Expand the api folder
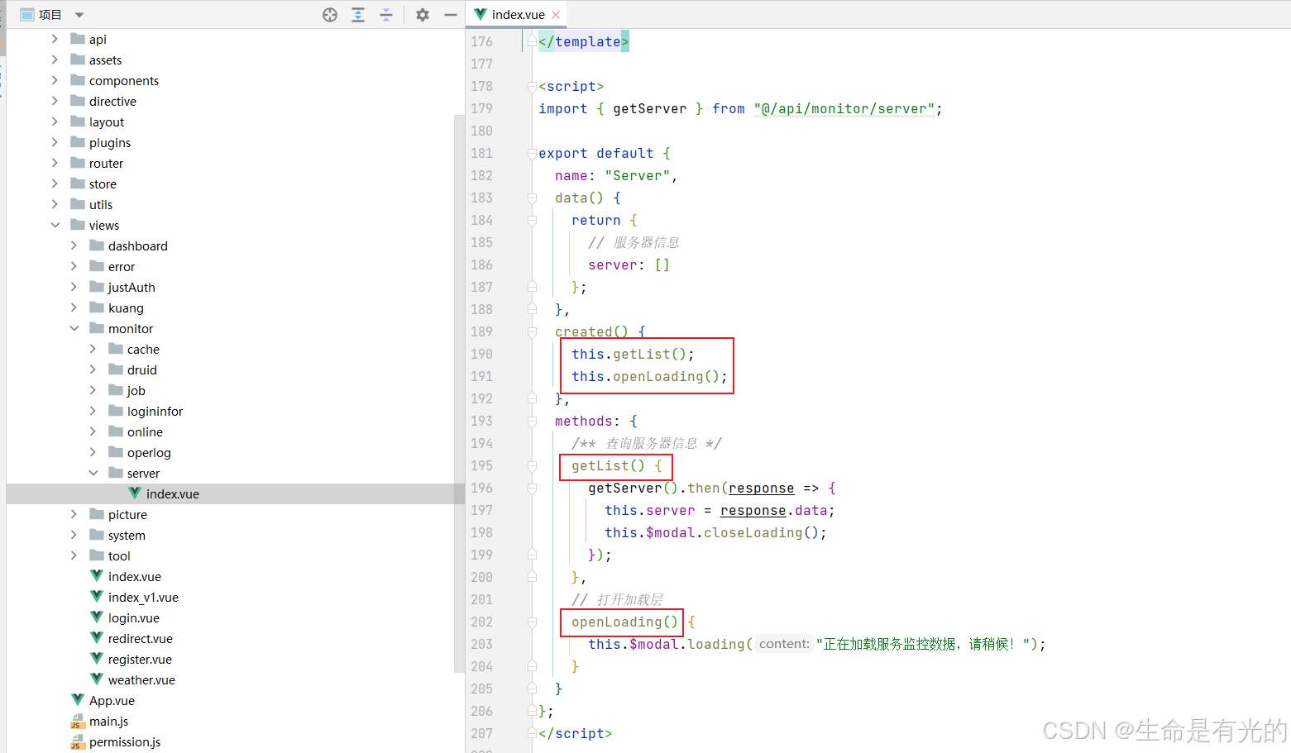Image resolution: width=1291 pixels, height=753 pixels. pos(55,39)
